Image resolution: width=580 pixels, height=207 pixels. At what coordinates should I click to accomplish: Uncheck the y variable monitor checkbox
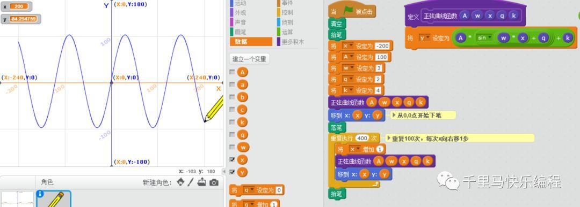(232, 172)
